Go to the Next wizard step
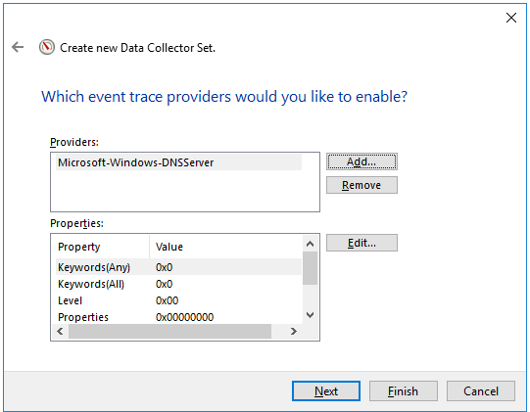Viewport: 530px width, 412px height. (326, 391)
